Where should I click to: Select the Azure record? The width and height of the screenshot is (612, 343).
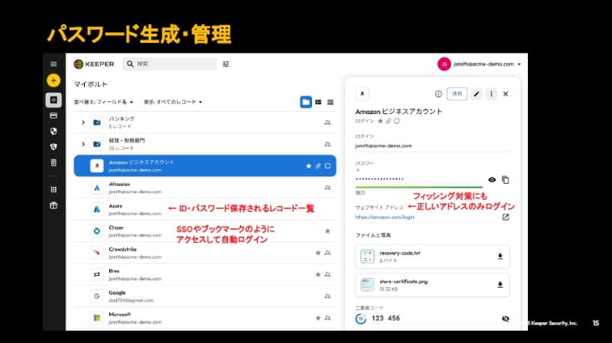tap(205, 209)
